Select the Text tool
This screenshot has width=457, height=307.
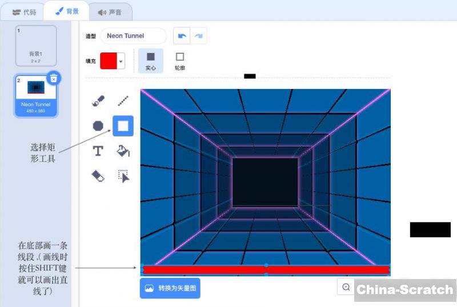[x=98, y=151]
